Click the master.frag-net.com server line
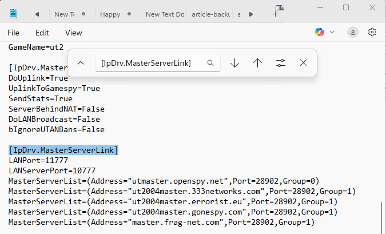This screenshot has height=234, width=386. click(162, 223)
